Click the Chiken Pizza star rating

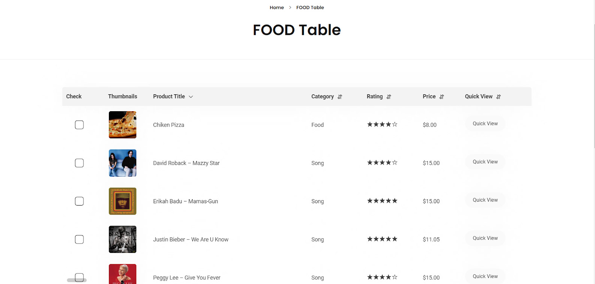[382, 124]
